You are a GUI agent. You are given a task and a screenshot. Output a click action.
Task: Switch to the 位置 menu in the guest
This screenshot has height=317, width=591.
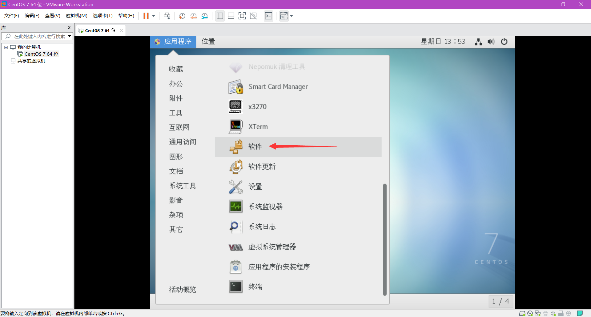tap(208, 41)
